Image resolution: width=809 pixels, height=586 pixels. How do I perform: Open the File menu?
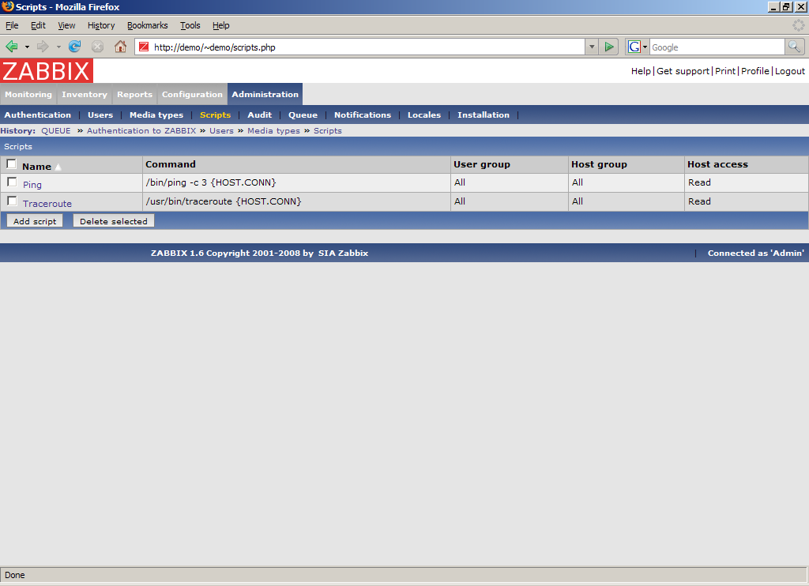tap(12, 25)
